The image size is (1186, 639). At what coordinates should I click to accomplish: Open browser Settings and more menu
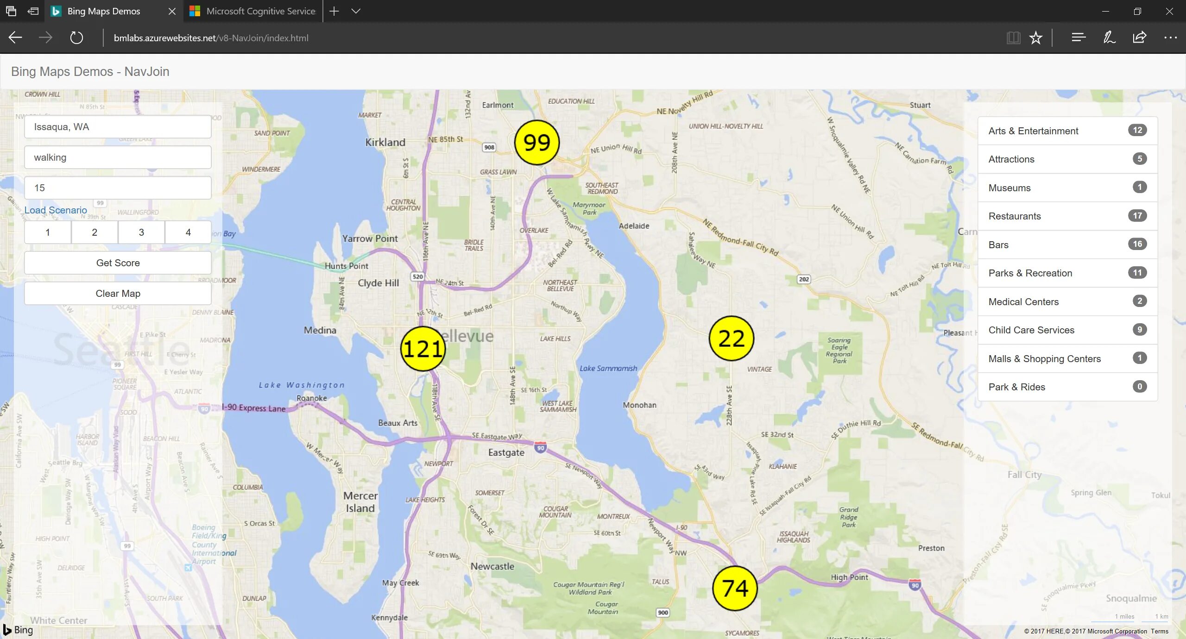(1170, 38)
